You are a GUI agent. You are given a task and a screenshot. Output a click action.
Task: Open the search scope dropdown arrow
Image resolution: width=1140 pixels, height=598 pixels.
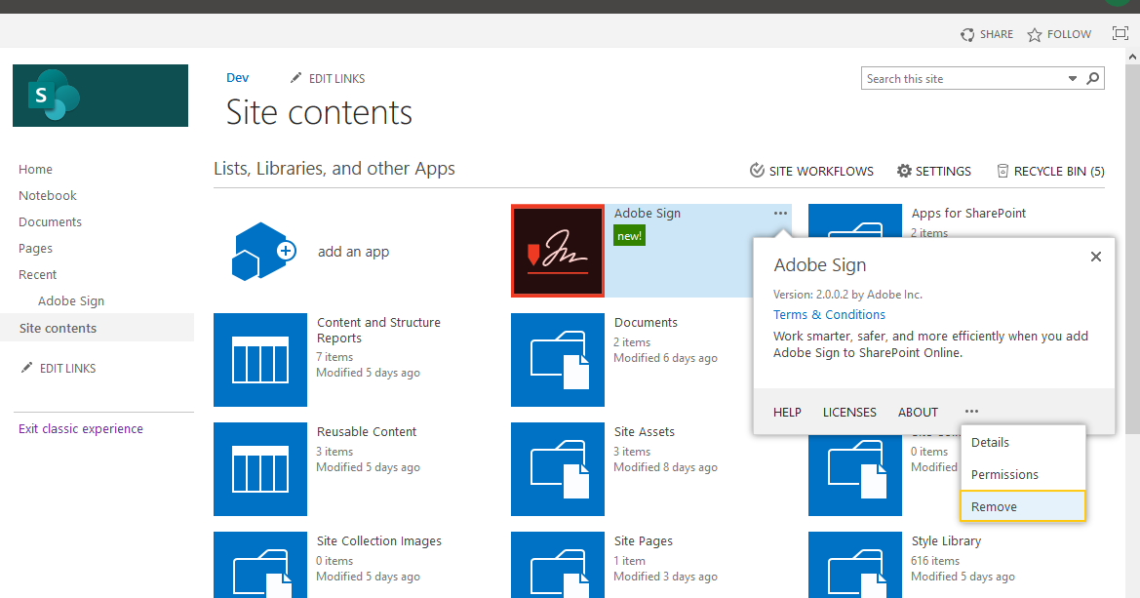tap(1075, 78)
